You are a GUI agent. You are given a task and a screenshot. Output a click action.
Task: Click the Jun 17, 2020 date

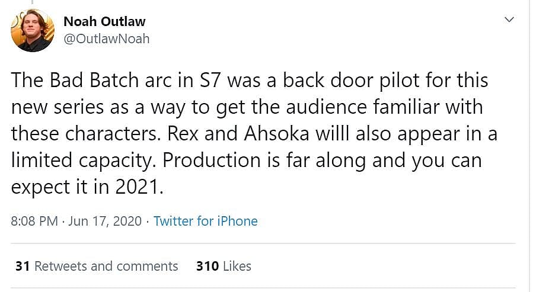(105, 221)
